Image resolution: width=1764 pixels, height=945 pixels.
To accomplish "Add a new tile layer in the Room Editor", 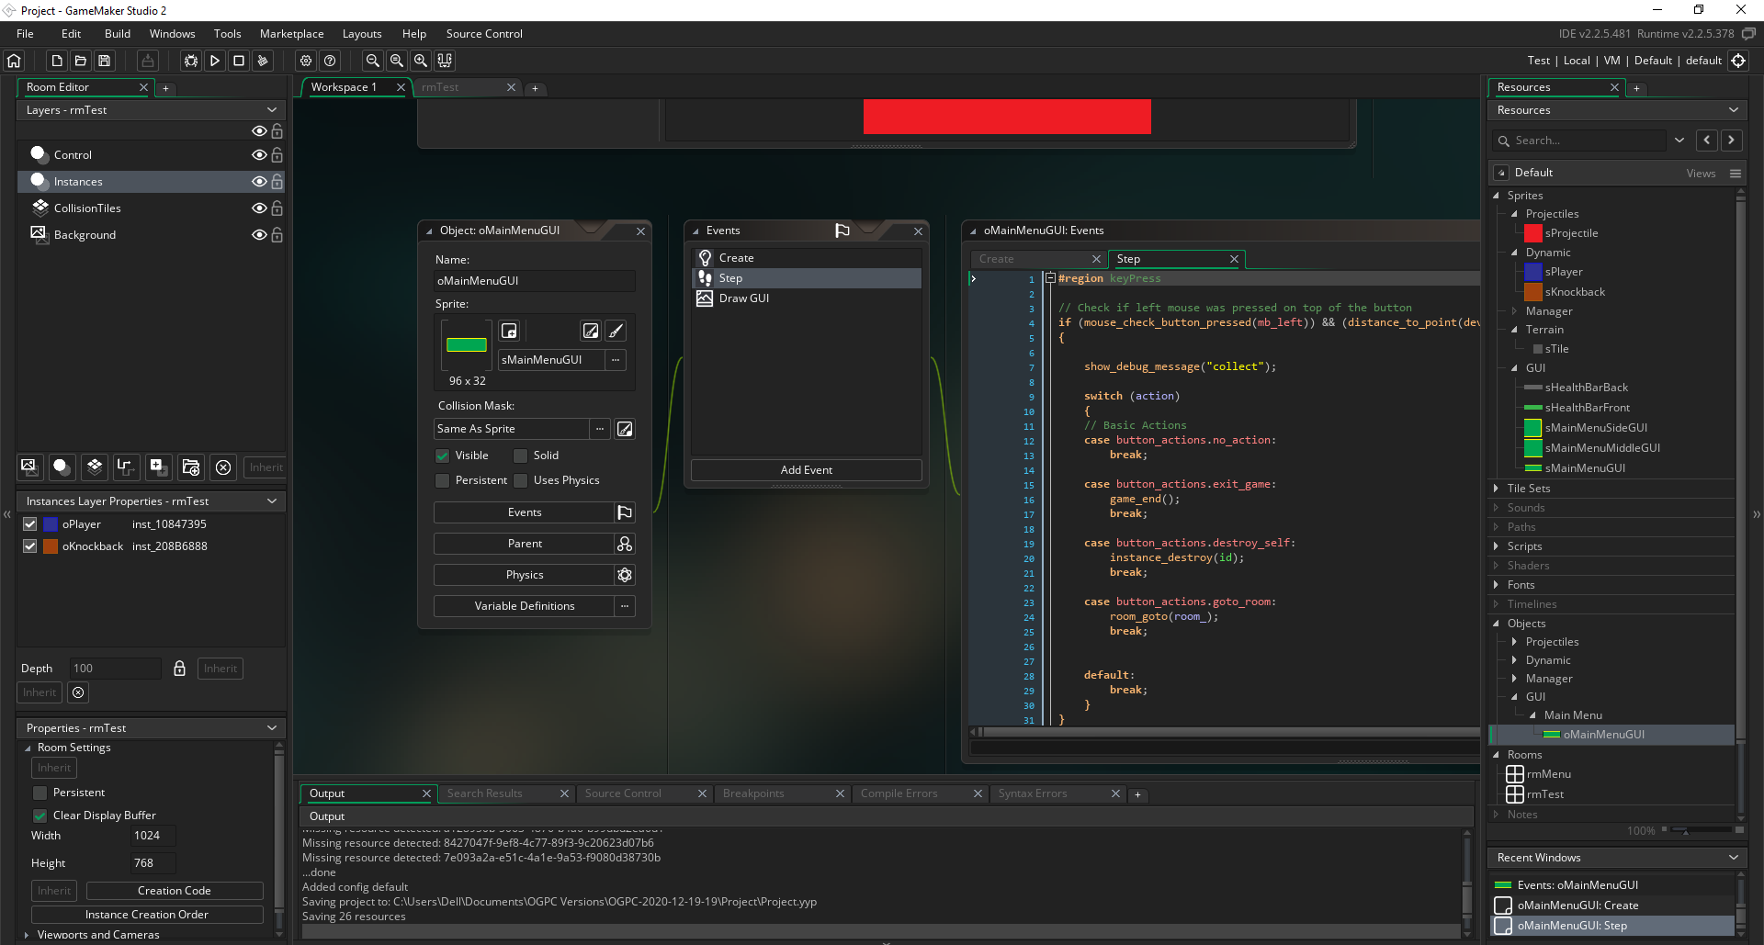I will coord(94,467).
